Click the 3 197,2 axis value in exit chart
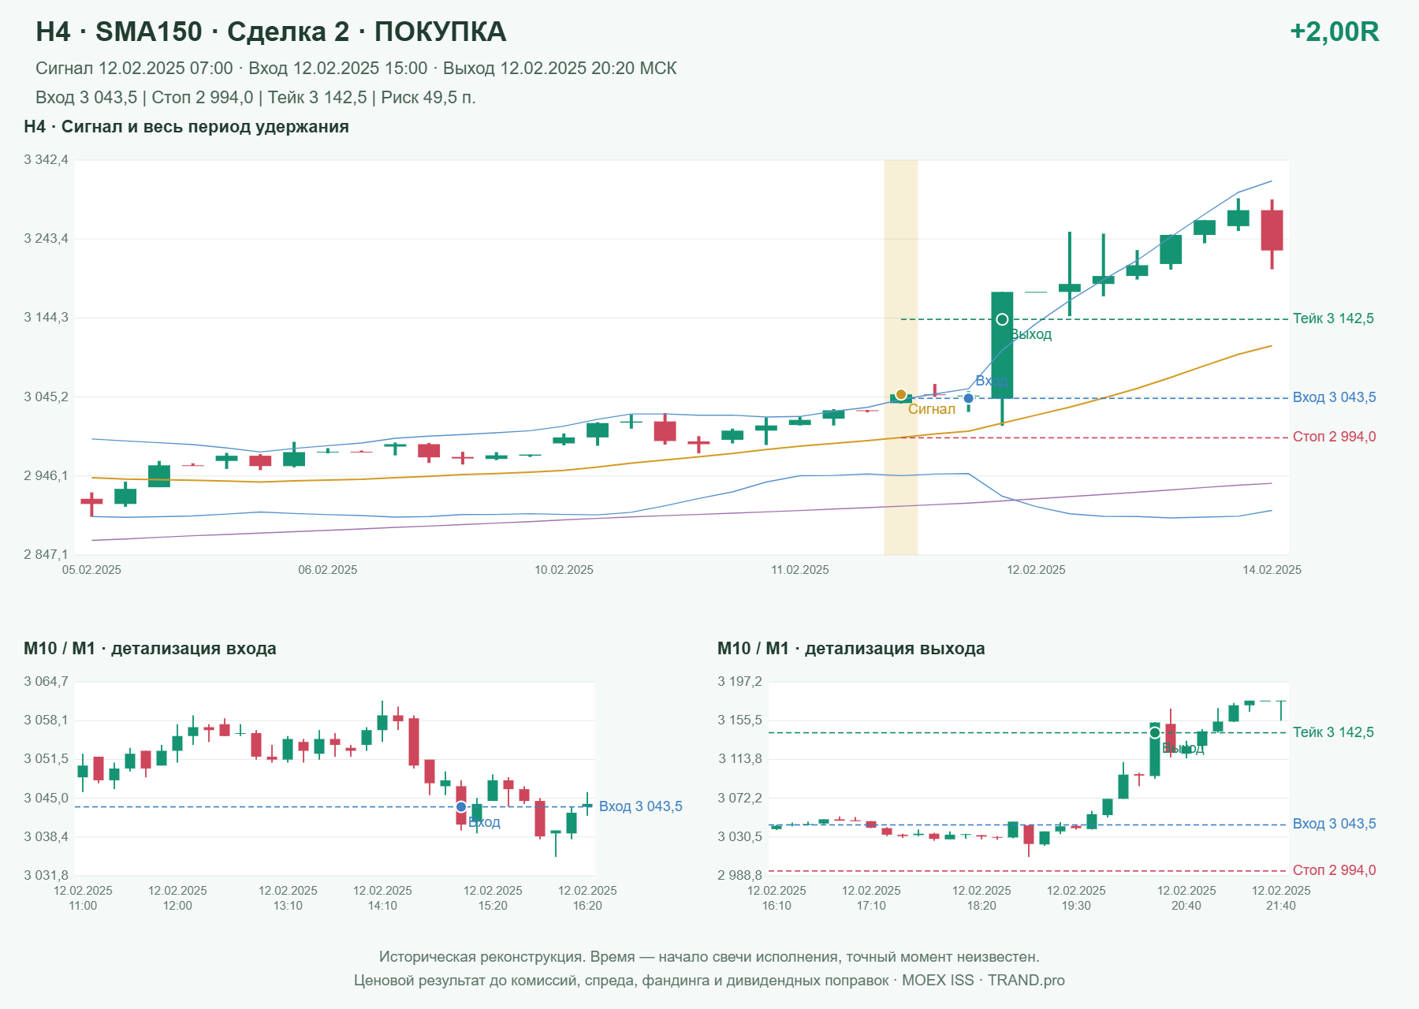 739,681
